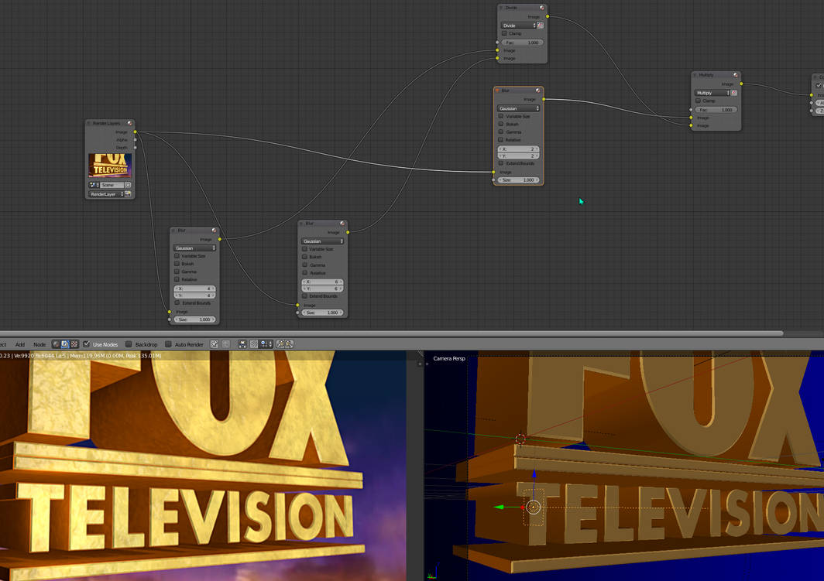Click the Depth output socket of Render Layers

(x=135, y=148)
